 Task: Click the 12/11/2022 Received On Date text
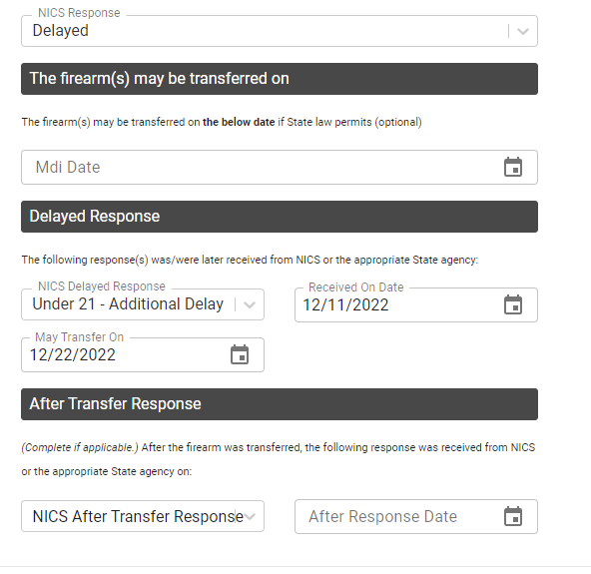(345, 304)
